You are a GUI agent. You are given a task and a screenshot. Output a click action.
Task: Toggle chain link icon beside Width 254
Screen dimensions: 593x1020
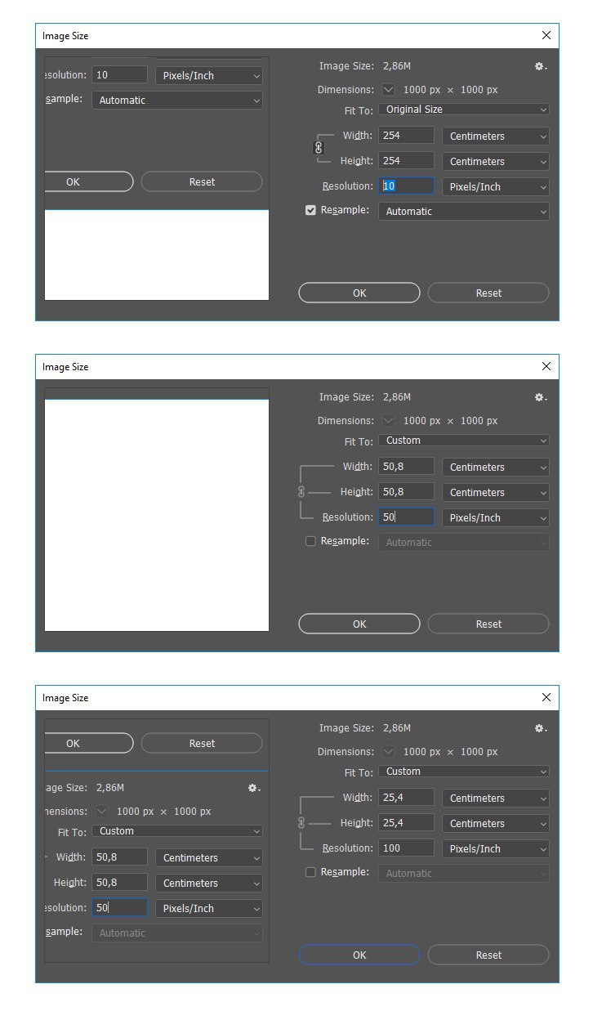click(x=319, y=148)
